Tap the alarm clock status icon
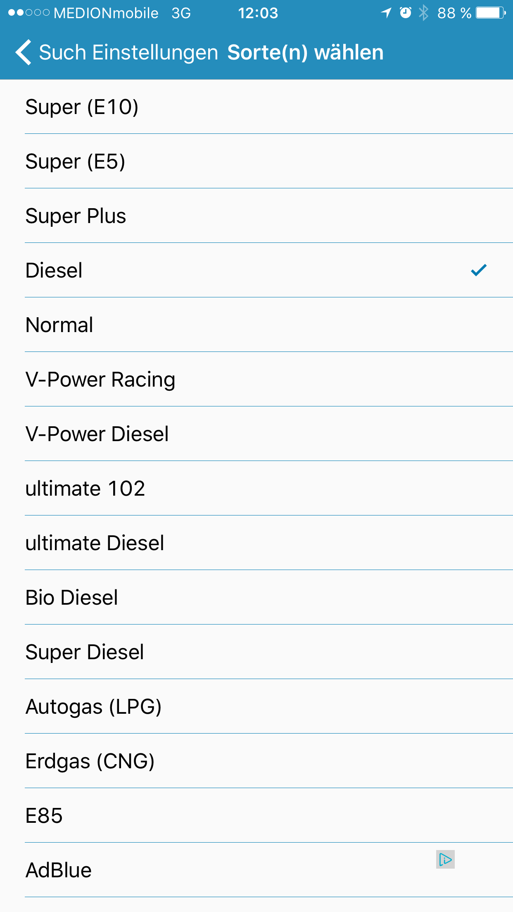Viewport: 513px width, 912px height. click(406, 13)
